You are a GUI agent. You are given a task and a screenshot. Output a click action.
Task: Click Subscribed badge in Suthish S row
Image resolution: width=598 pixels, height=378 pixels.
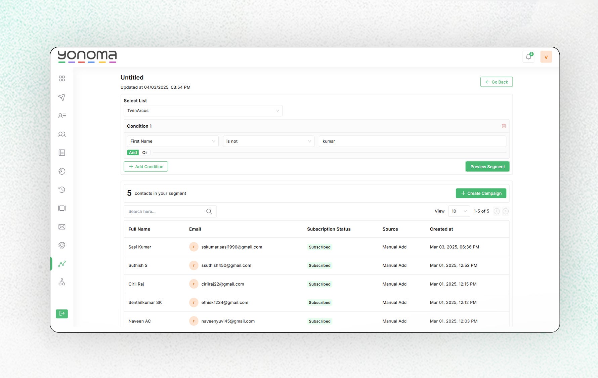tap(320, 265)
